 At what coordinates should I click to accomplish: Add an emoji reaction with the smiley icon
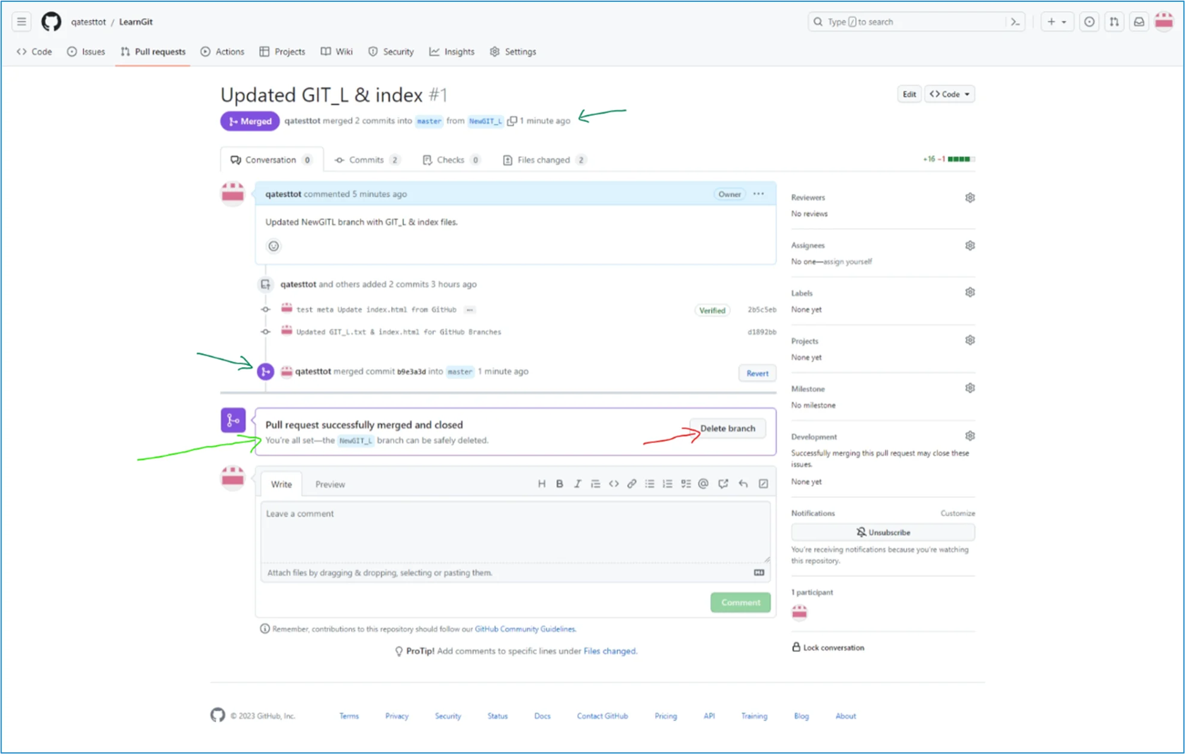click(274, 246)
